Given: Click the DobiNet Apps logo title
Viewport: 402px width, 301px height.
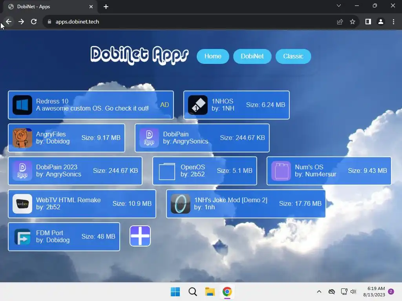Looking at the screenshot, I should pyautogui.click(x=140, y=55).
